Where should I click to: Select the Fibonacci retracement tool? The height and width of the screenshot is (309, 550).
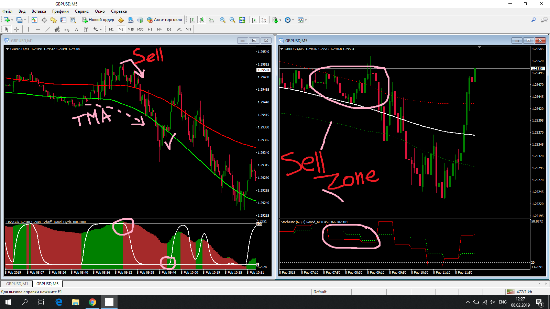pyautogui.click(x=67, y=29)
